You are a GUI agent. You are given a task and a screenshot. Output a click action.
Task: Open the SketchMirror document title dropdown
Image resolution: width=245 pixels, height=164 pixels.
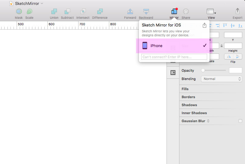pyautogui.click(x=42, y=3)
